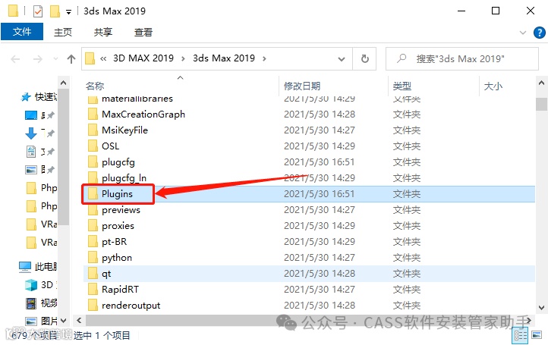548x345 pixels.
Task: Click 3D MAX 2019 breadcrumb
Action: pos(143,58)
